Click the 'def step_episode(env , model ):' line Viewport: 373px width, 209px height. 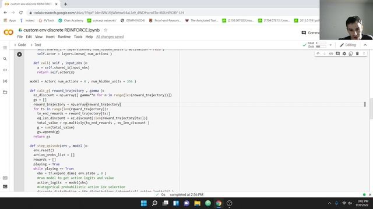[58, 146]
